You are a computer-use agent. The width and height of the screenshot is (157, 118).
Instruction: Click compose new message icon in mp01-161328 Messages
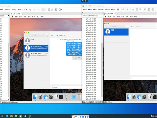pos(47,35)
